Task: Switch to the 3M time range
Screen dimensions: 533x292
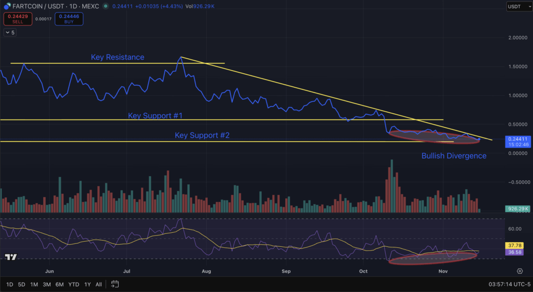Action: tap(47, 284)
